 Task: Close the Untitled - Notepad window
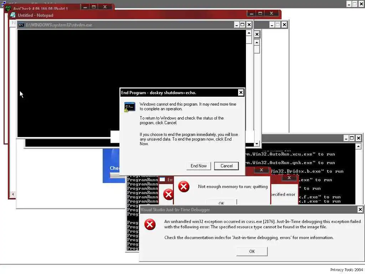pyautogui.click(x=271, y=14)
